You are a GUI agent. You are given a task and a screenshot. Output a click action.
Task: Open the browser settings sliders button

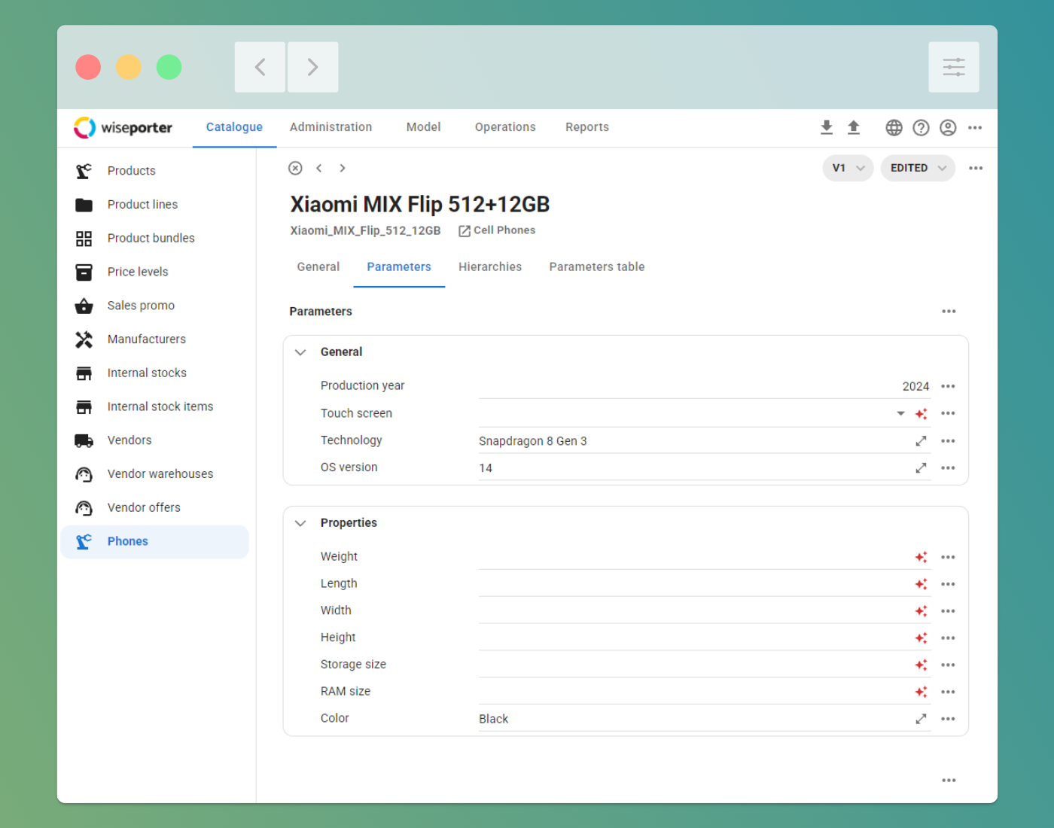[x=954, y=67]
